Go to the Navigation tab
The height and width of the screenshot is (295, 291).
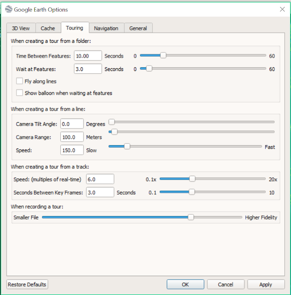pos(106,28)
